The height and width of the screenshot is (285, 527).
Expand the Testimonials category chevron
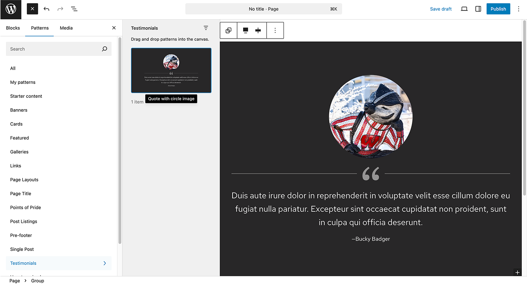(104, 263)
